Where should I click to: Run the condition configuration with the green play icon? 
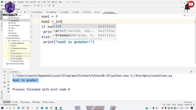35,5
